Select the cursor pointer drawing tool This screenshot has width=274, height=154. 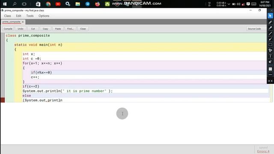click(x=270, y=16)
